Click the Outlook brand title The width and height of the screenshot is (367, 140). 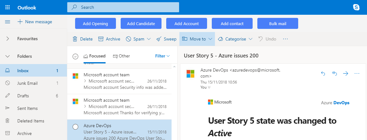(x=27, y=8)
